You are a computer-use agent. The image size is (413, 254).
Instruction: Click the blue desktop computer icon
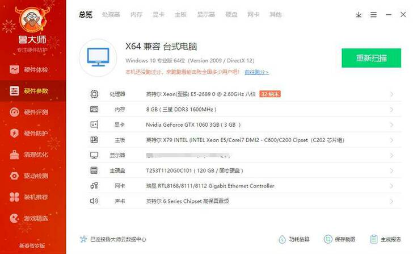click(98, 57)
